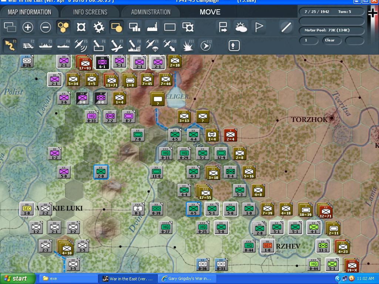Select the red 19=X unit stack
This screenshot has width=379, height=284.
[352, 266]
